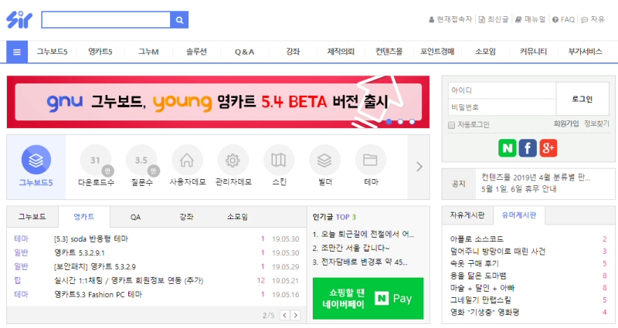618x328 pixels.
Task: Open the 커뮤니티 navigation menu
Action: pos(533,52)
